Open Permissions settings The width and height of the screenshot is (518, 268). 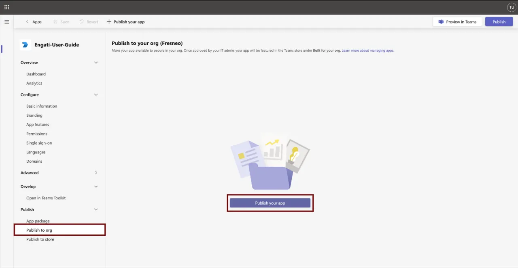click(37, 134)
